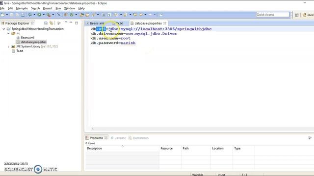
Task: Click the Save toolbar icon
Action: pyautogui.click(x=12, y=15)
